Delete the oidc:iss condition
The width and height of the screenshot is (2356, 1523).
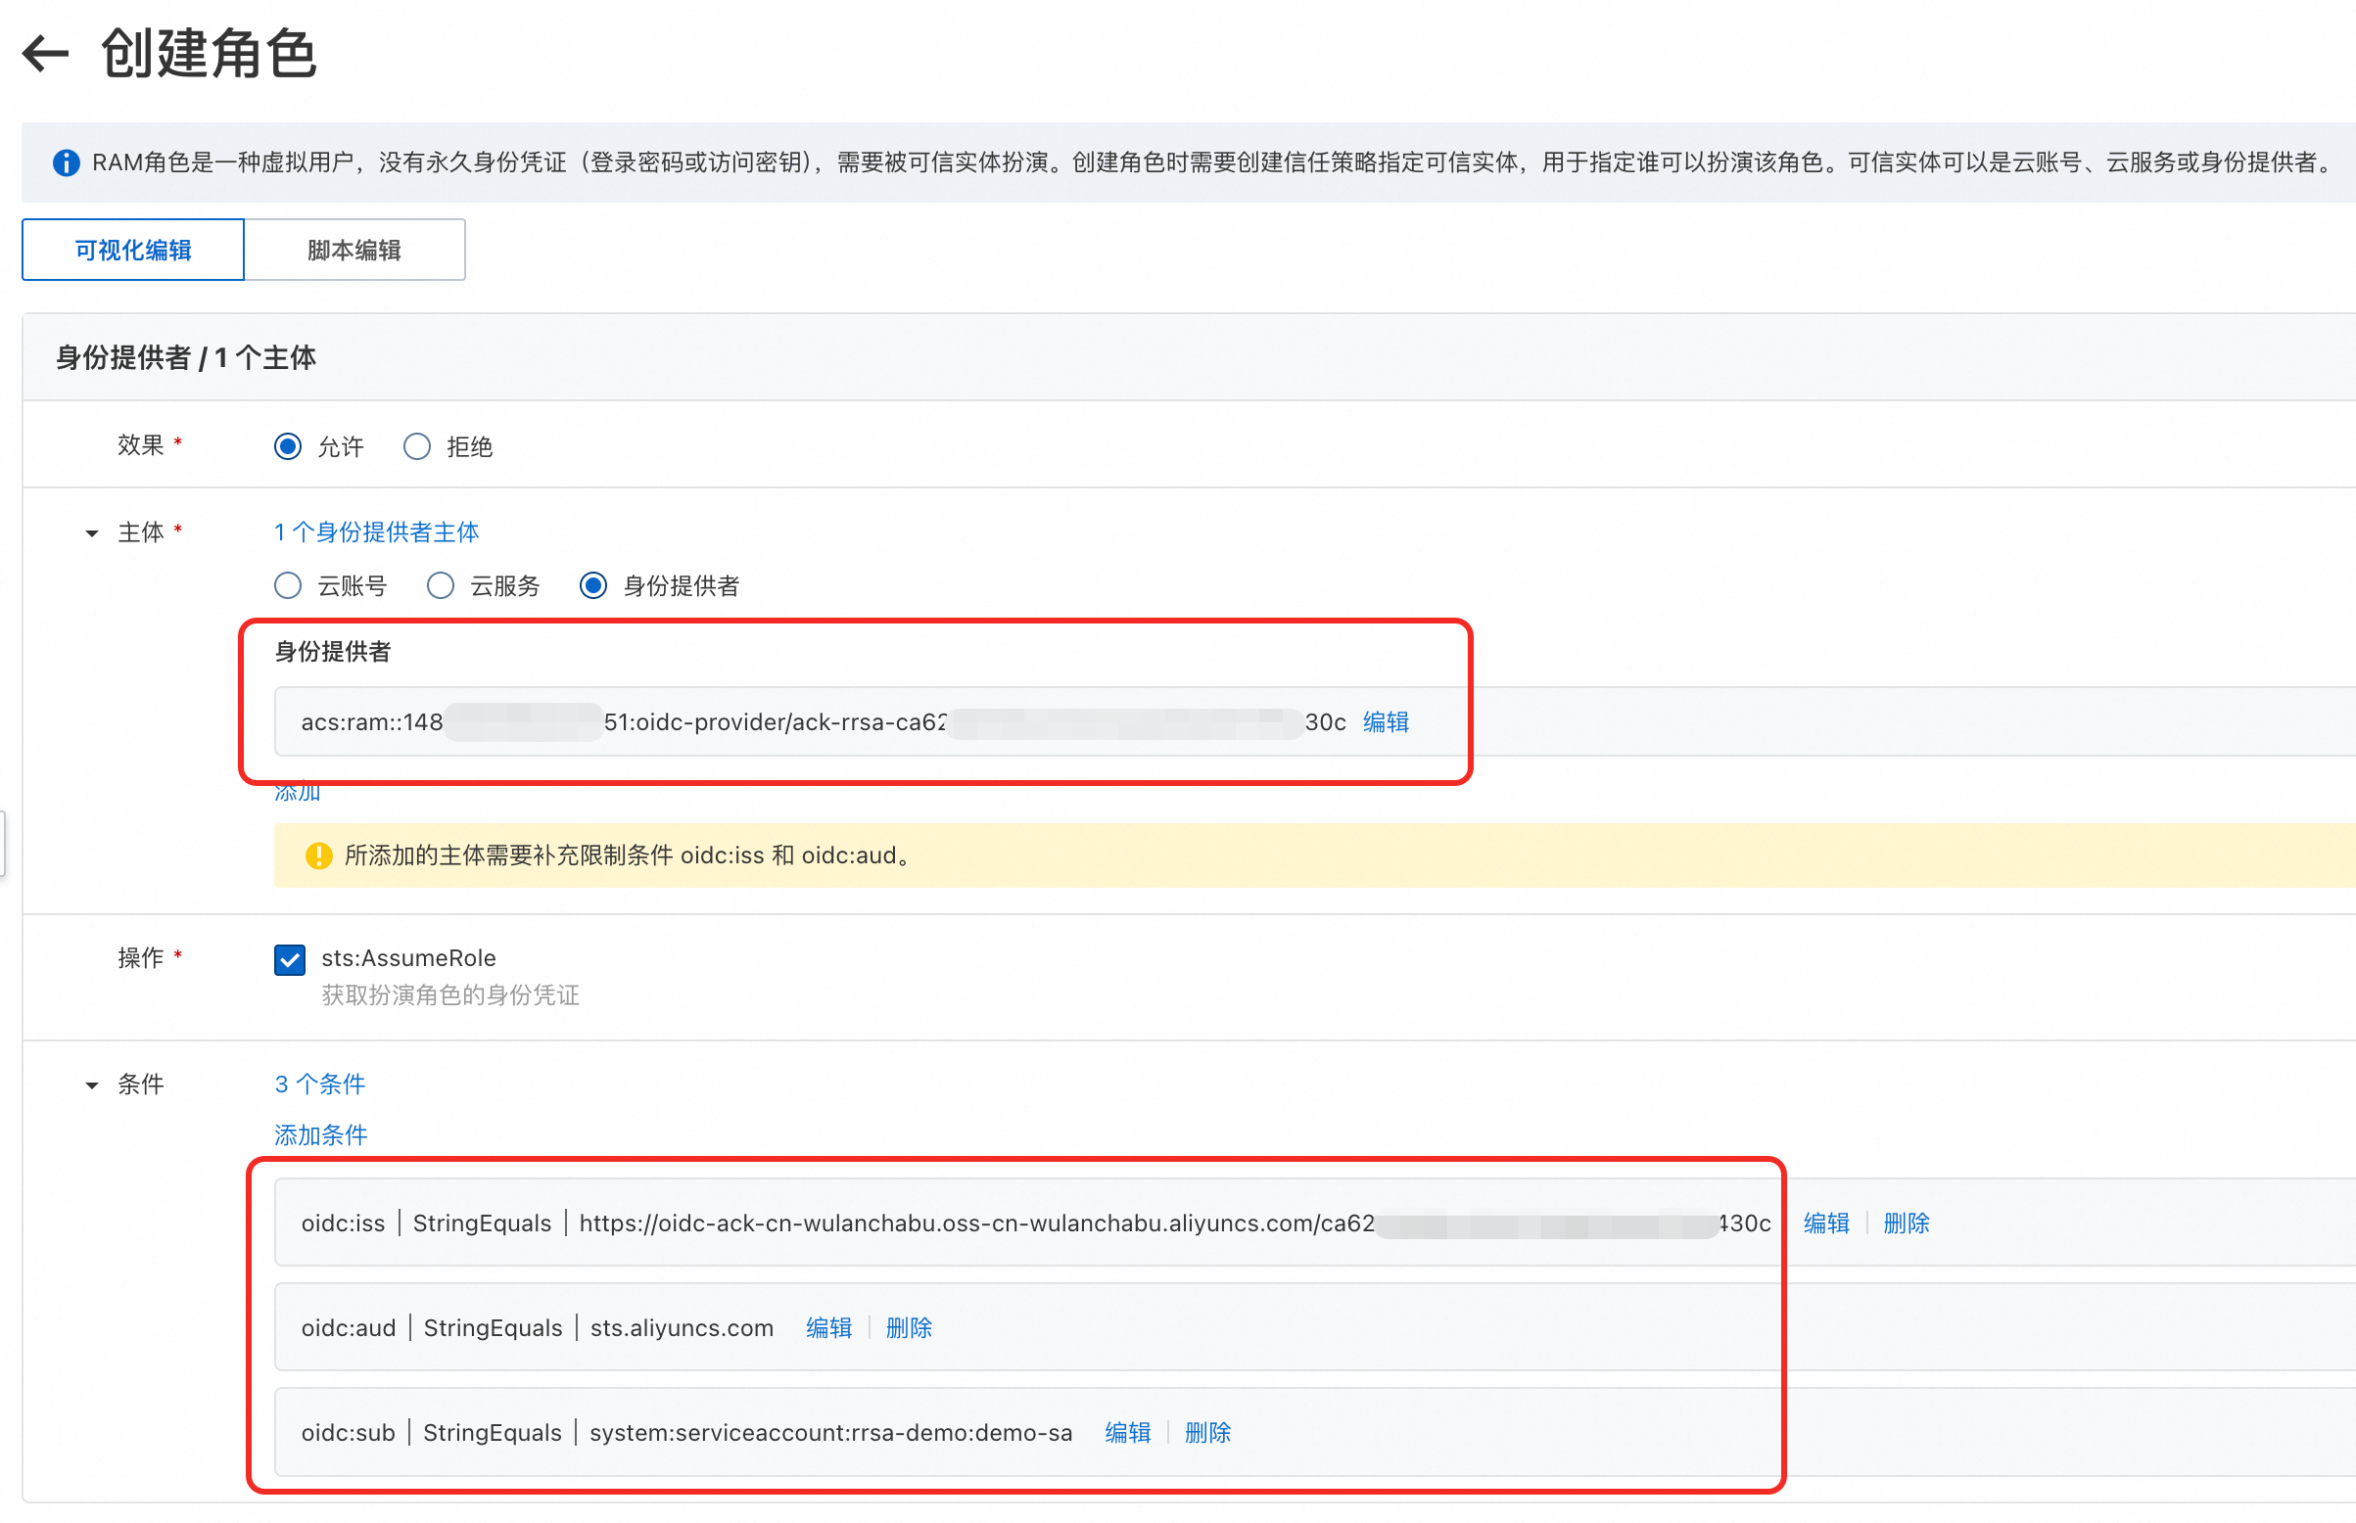pos(1906,1223)
